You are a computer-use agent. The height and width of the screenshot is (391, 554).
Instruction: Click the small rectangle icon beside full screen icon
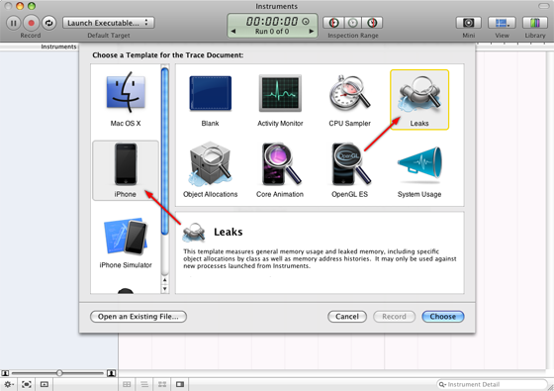coord(45,384)
